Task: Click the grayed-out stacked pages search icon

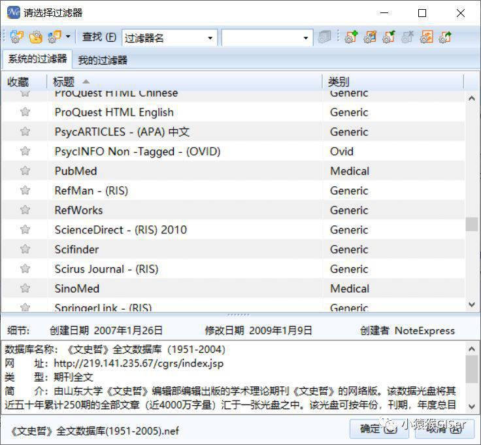Action: pos(325,38)
